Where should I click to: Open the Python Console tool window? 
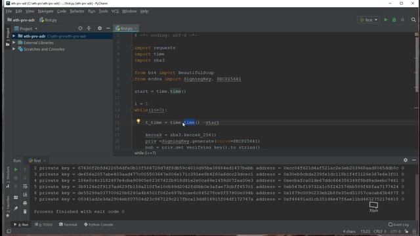(98, 224)
